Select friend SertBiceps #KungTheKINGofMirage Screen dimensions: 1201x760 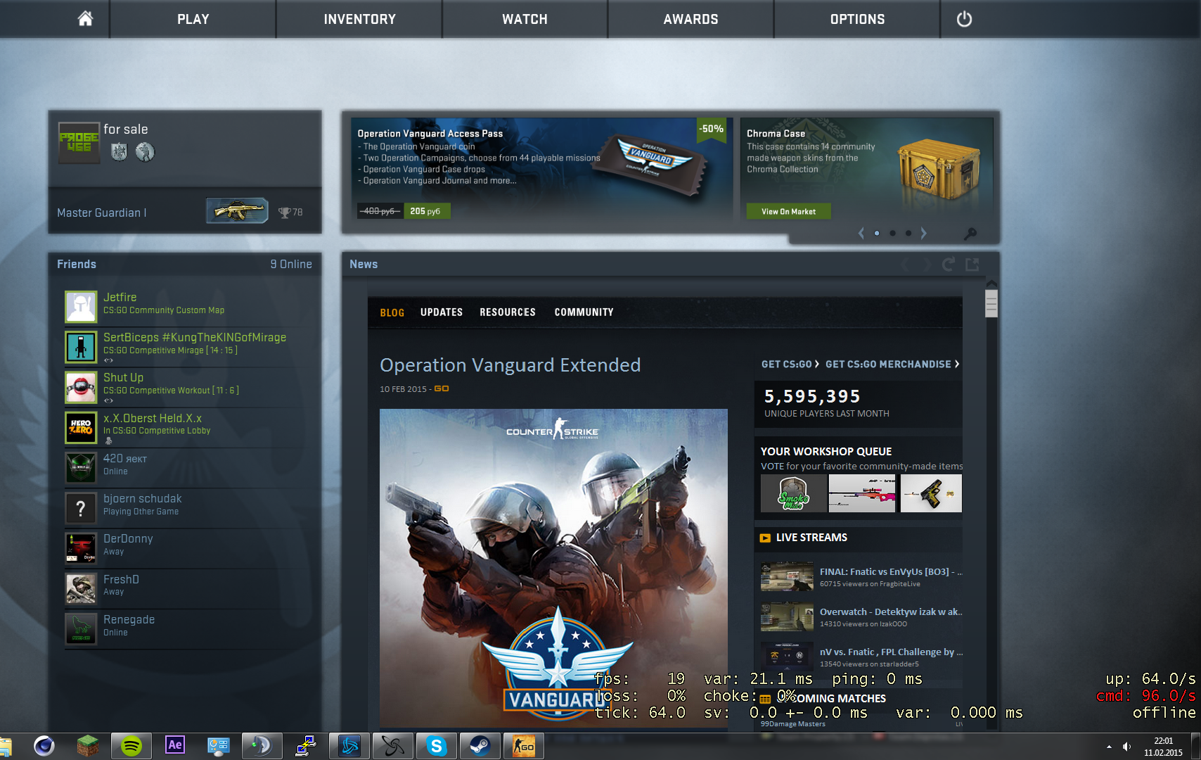tap(188, 347)
